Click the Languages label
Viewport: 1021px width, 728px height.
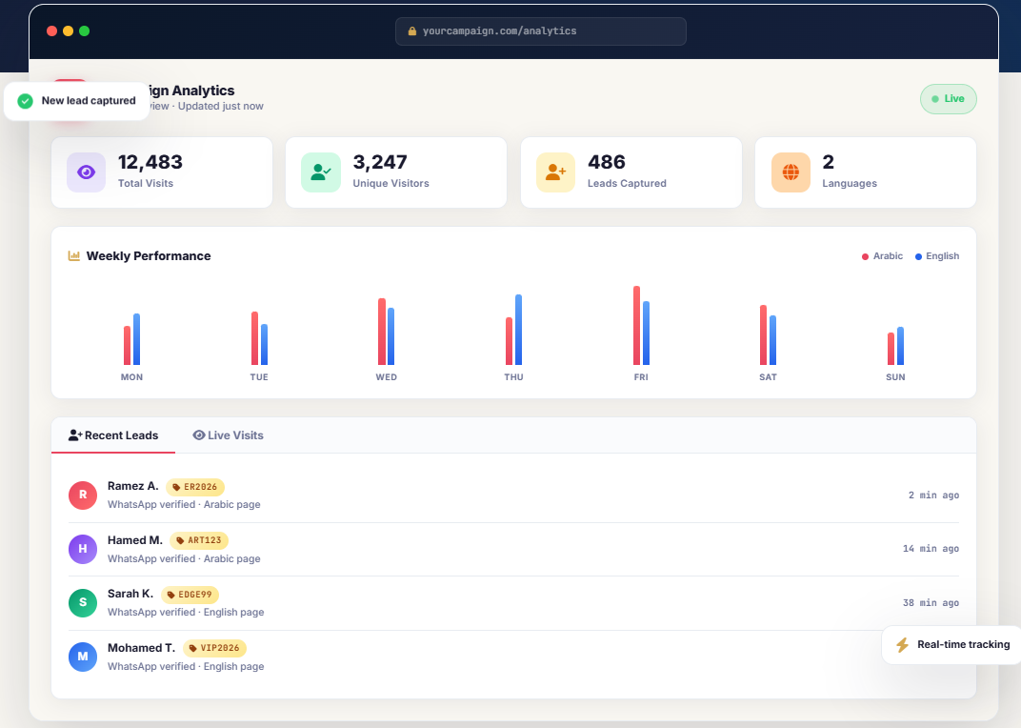[x=850, y=184]
